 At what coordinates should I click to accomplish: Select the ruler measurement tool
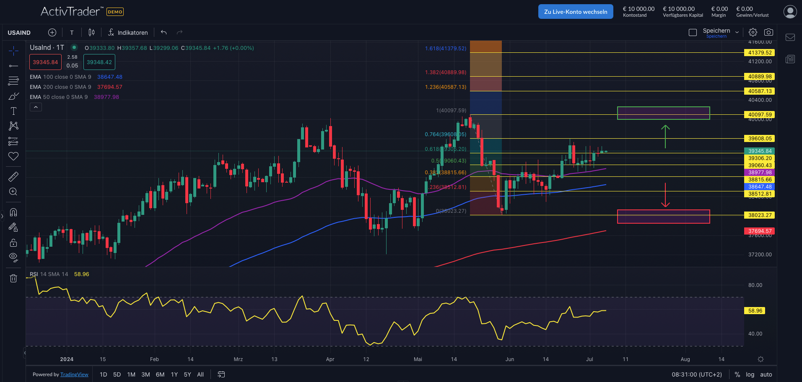click(x=13, y=176)
